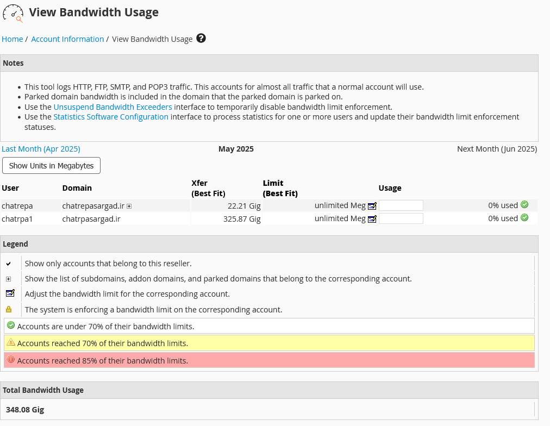Open Account Information breadcrumb
The height and width of the screenshot is (426, 550).
(67, 39)
